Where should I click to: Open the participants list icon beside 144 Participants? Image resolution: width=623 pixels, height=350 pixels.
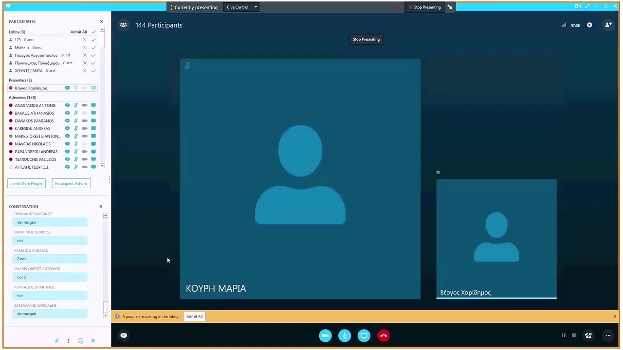point(124,25)
